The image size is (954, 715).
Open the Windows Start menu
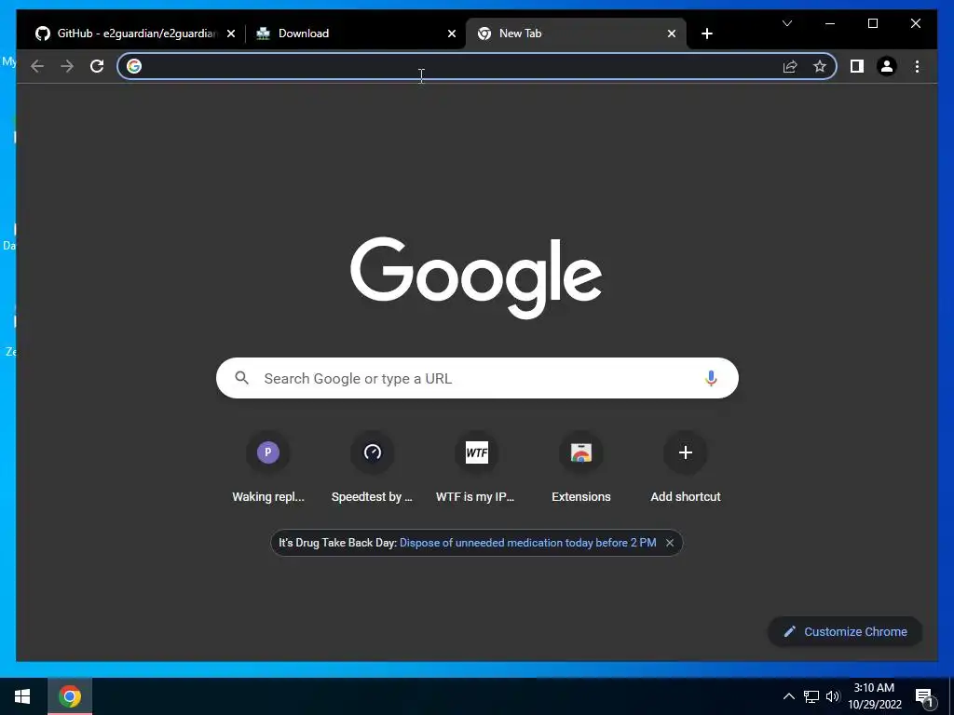click(22, 696)
